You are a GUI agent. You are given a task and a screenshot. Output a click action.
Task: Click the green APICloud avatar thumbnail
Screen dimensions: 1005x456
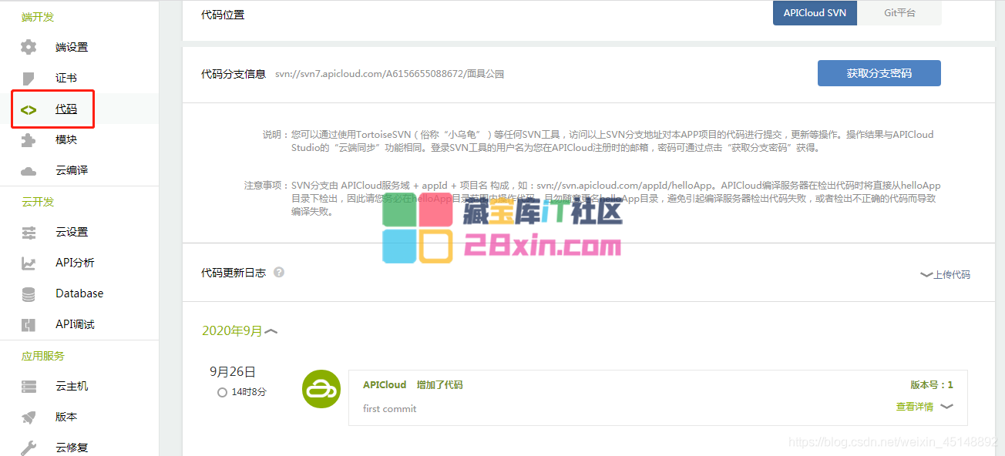321,389
